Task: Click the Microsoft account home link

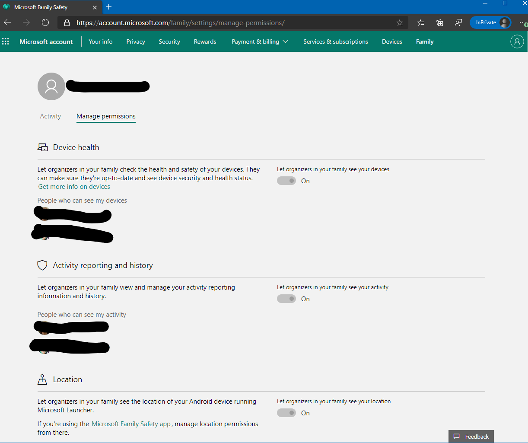Action: click(x=46, y=41)
